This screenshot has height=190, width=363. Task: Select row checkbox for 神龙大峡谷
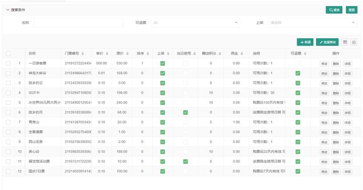[9, 73]
